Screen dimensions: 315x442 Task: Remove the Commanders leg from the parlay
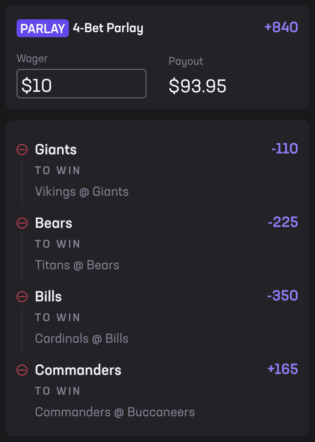tap(22, 370)
